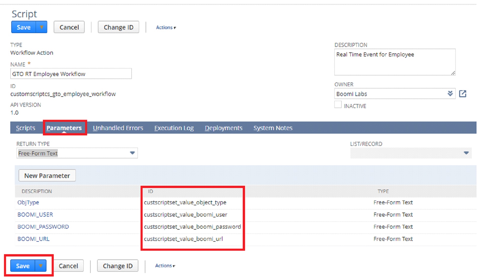Screen dimensions: 480x279
Task: Open the Execution Log tab
Action: point(174,128)
